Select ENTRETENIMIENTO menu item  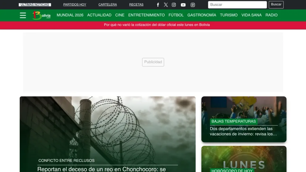146,15
